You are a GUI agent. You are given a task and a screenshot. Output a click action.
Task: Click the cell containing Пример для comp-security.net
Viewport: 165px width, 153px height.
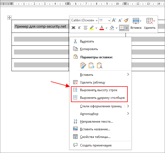click(x=40, y=26)
